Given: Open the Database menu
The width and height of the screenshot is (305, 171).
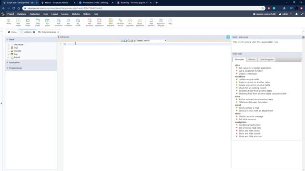Looking at the screenshot, I should [x=21, y=14].
